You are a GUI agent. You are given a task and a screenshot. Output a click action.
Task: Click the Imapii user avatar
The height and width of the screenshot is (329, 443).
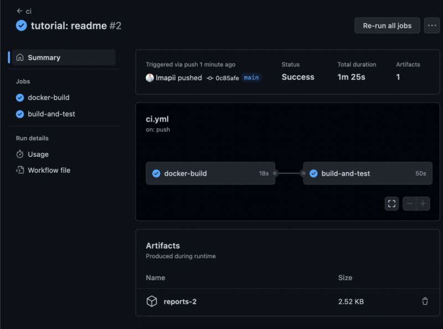pos(150,78)
